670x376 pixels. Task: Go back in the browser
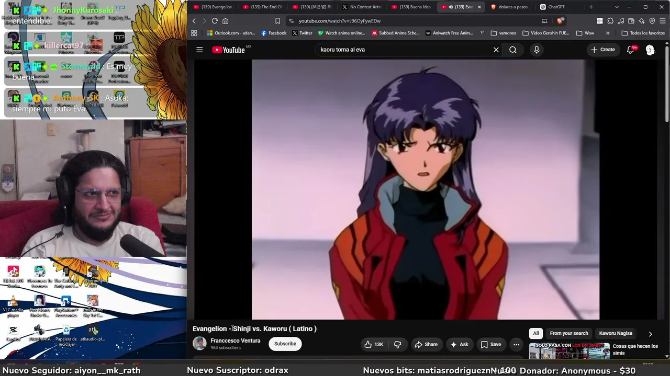click(194, 21)
